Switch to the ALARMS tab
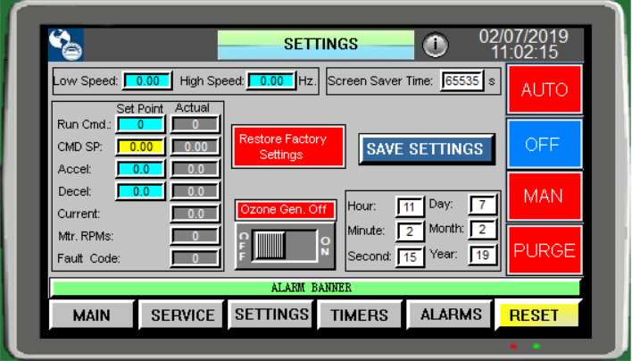This screenshot has height=361, width=632. coord(451,315)
